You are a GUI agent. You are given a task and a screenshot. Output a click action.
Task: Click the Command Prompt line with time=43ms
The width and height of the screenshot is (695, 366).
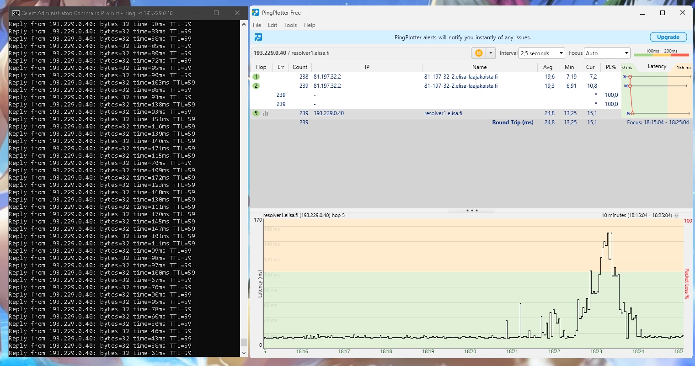[100, 339]
